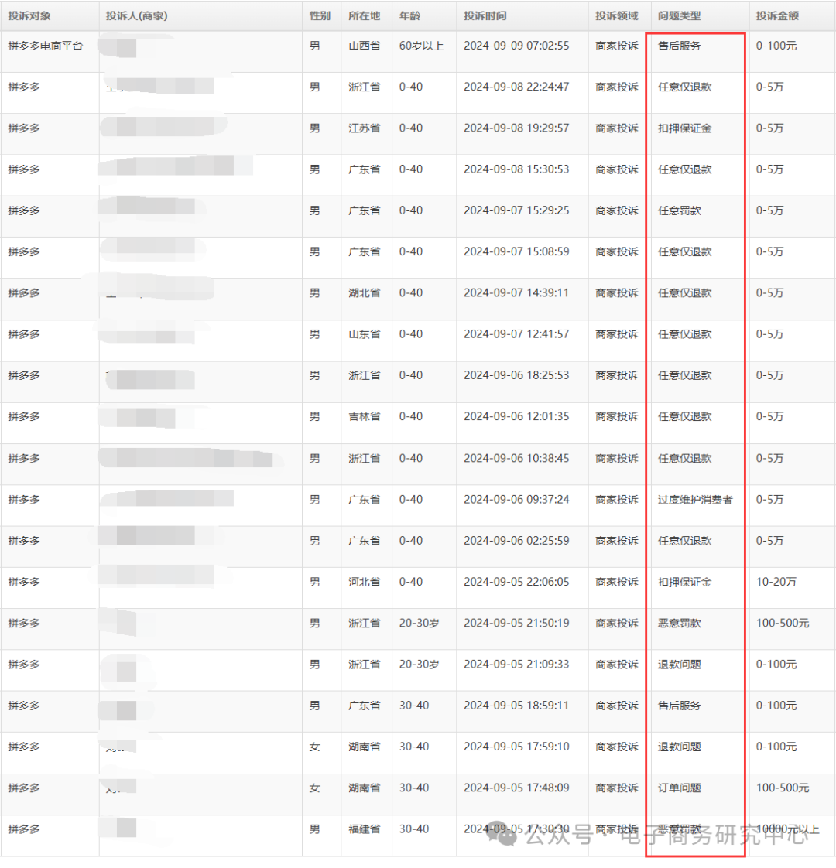The width and height of the screenshot is (836, 868).
Task: Click the timestamp 2024-09-08 19:29:57
Action: pyautogui.click(x=516, y=128)
